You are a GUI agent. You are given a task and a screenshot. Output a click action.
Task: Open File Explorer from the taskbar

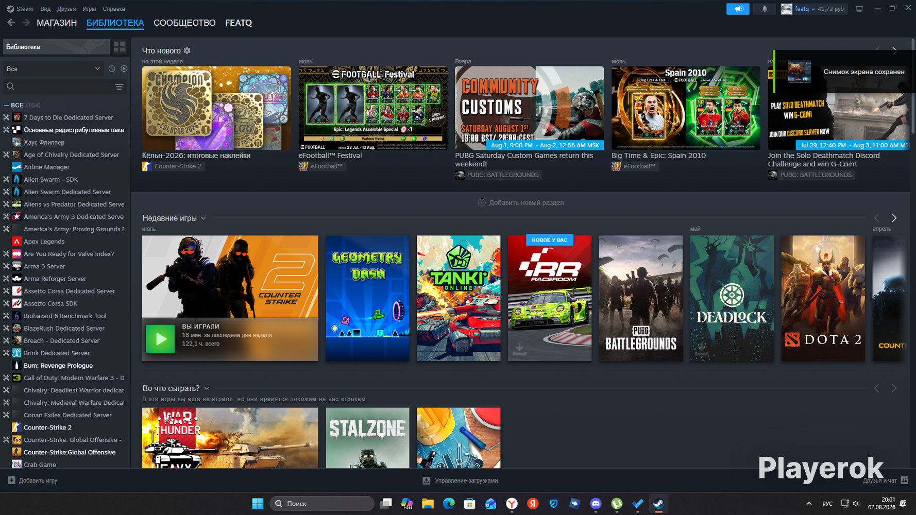[428, 504]
